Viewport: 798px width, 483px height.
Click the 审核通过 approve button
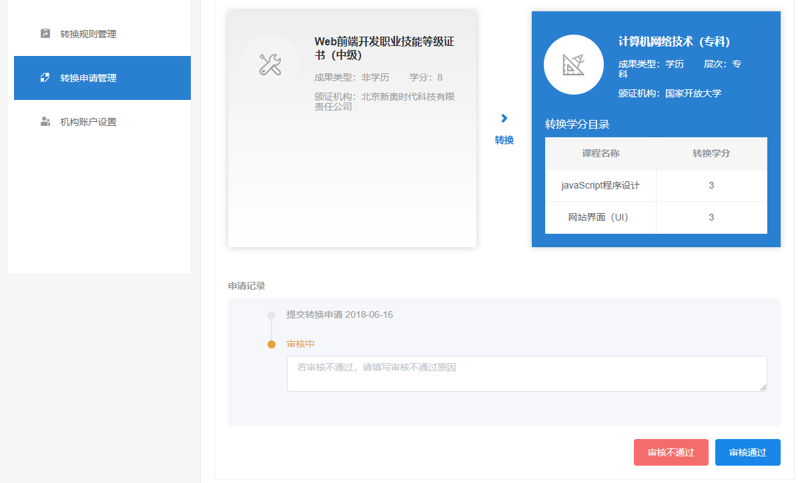pyautogui.click(x=747, y=452)
